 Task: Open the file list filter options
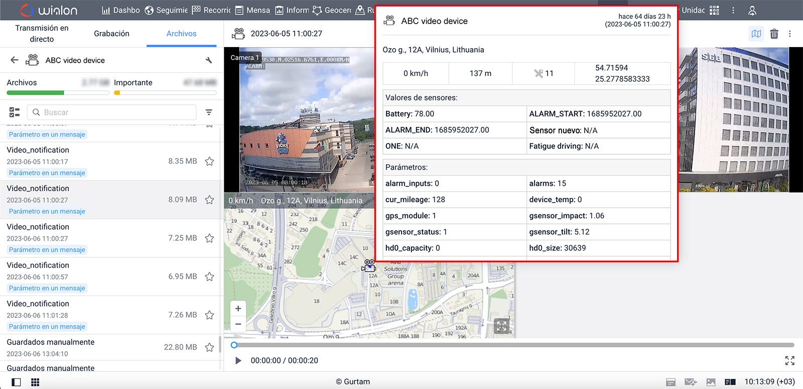tap(209, 112)
